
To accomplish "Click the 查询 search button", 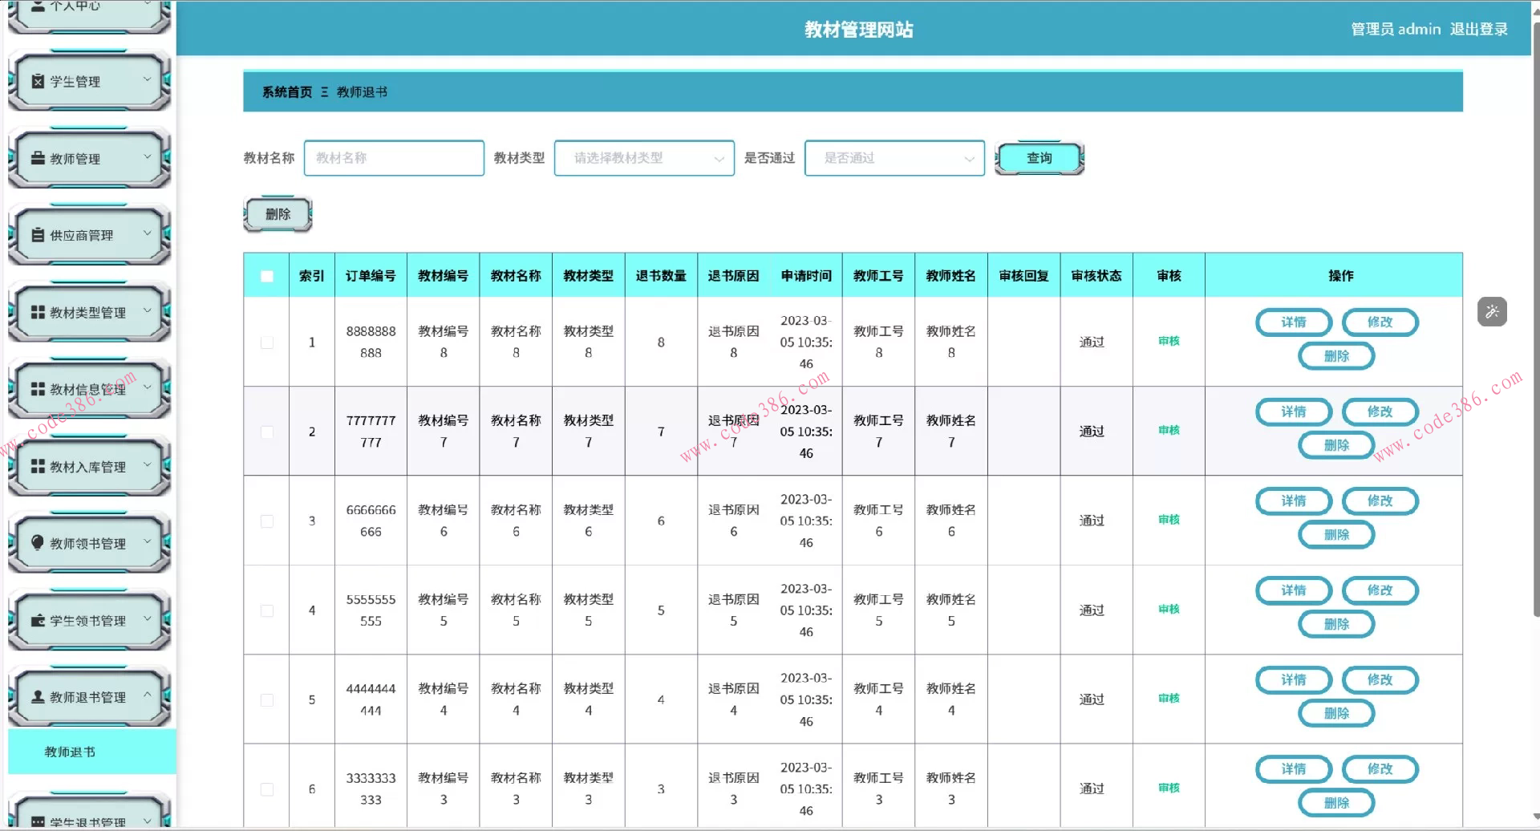I will (1039, 158).
